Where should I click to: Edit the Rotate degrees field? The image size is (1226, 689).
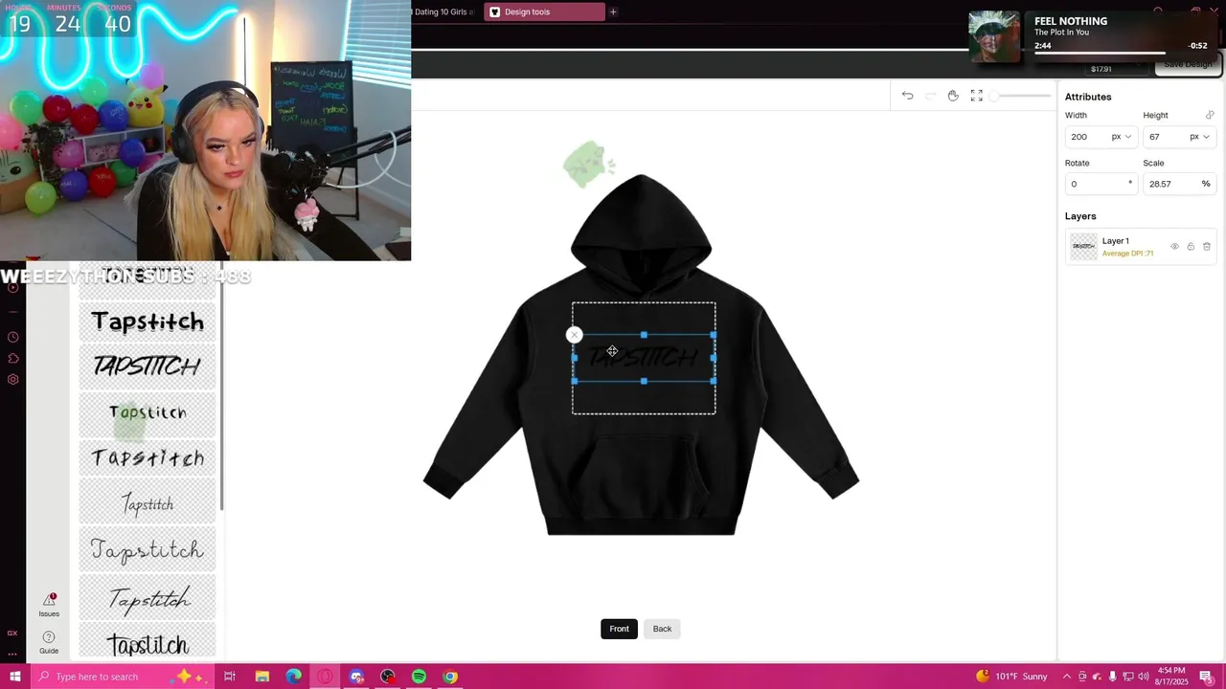(x=1101, y=184)
